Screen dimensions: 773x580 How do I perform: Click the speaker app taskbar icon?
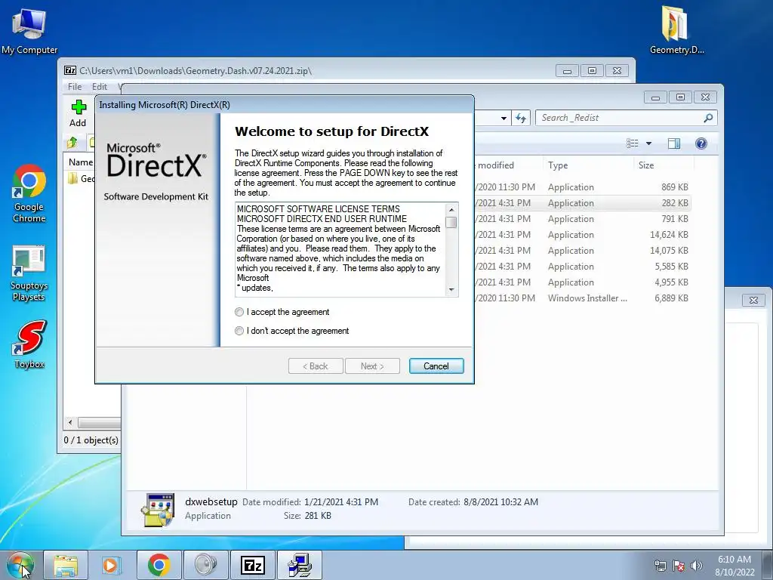pos(205,565)
